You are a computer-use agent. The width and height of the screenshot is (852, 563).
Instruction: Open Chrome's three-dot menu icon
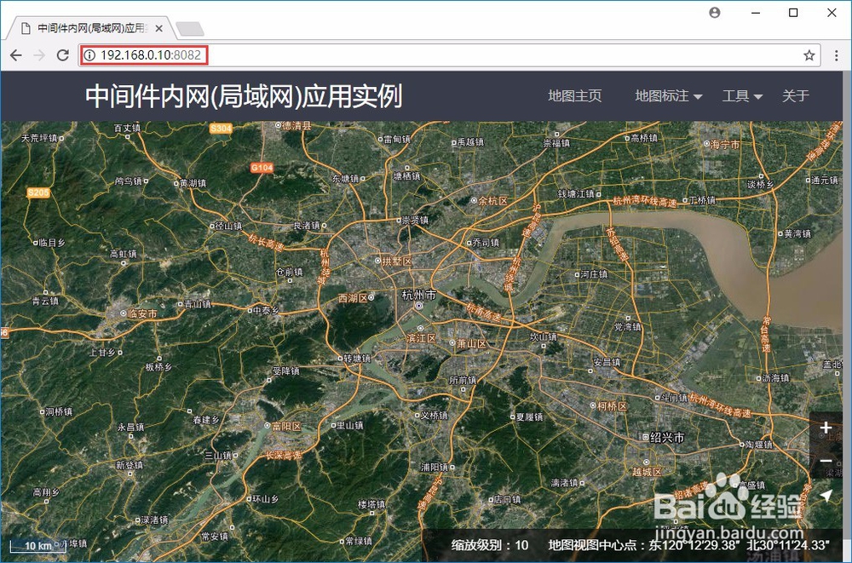pos(838,55)
